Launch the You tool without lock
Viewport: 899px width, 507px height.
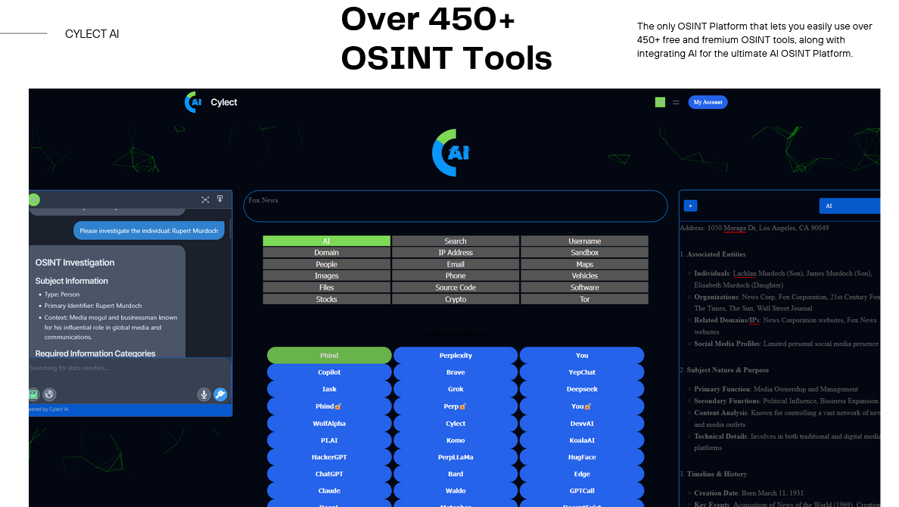click(582, 355)
